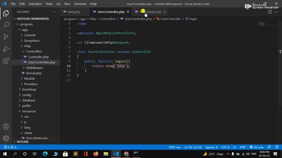Click the Go Live status bar button
The image size is (282, 158).
(x=256, y=147)
